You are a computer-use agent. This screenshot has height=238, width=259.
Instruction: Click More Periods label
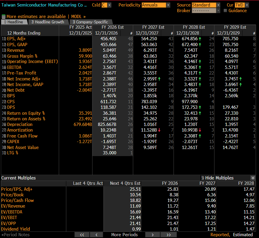point(124,235)
